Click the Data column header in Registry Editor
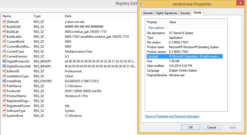Image resolution: width=247 pixels, height=135 pixels. [100, 16]
